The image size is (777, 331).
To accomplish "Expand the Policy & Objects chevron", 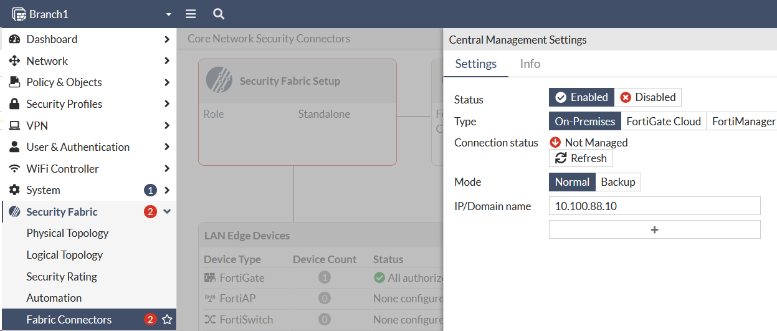I will click(x=166, y=82).
